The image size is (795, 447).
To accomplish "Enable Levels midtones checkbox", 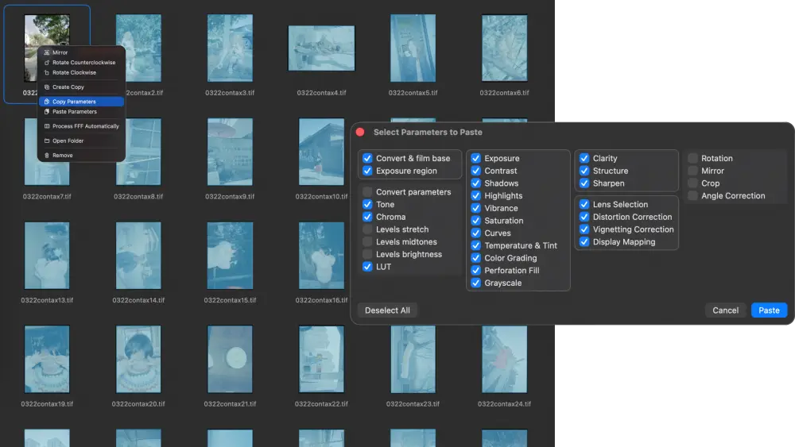I will [367, 242].
